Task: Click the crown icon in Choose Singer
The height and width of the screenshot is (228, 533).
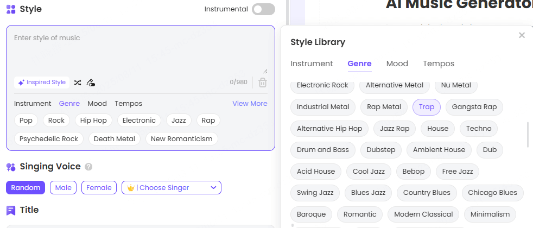Action: (130, 188)
